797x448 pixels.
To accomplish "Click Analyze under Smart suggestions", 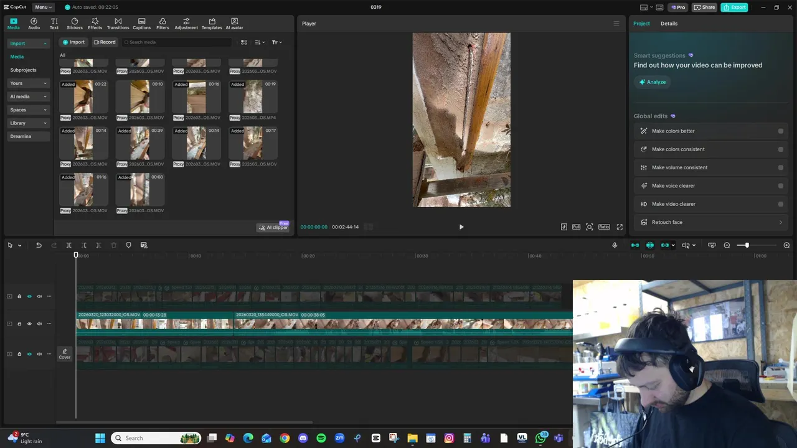I will tap(653, 82).
